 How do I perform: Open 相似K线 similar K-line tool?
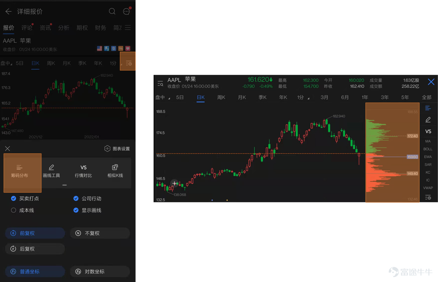coord(115,171)
